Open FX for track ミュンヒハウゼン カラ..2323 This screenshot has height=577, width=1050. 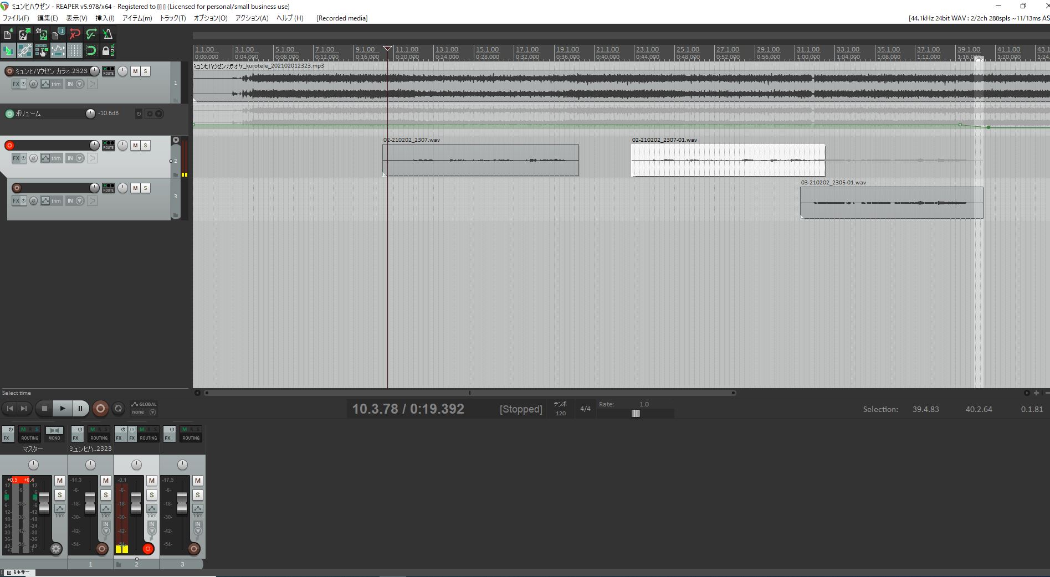16,84
